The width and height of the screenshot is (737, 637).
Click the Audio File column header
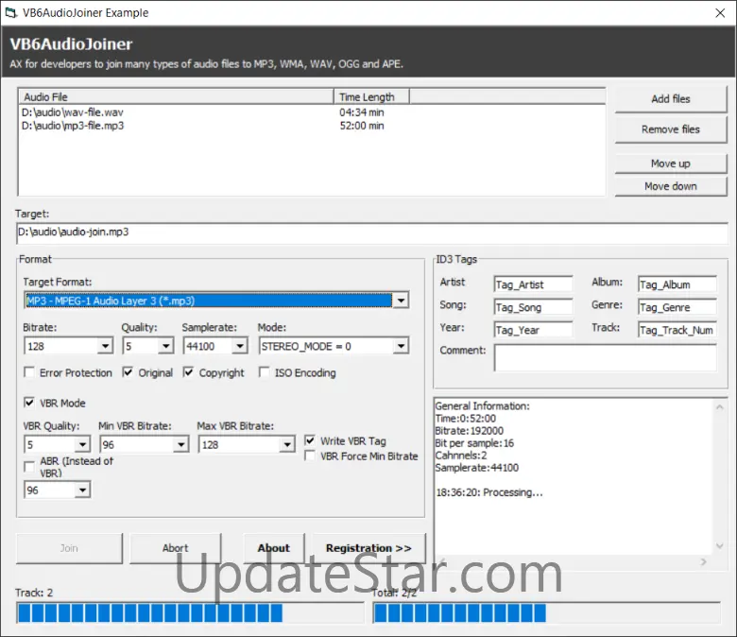coord(177,96)
